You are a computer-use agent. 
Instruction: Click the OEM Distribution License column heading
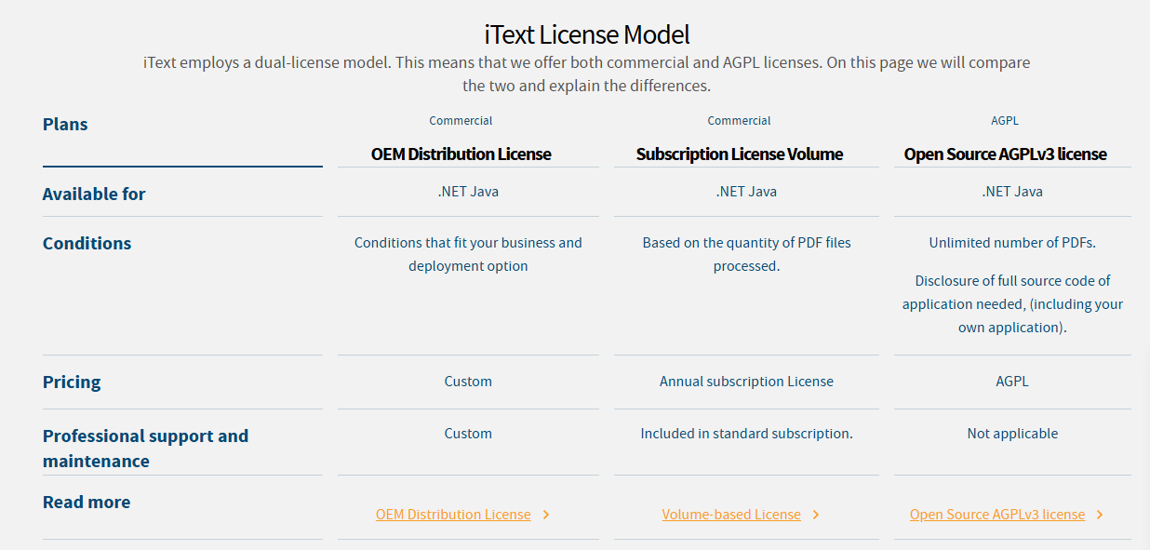click(461, 154)
